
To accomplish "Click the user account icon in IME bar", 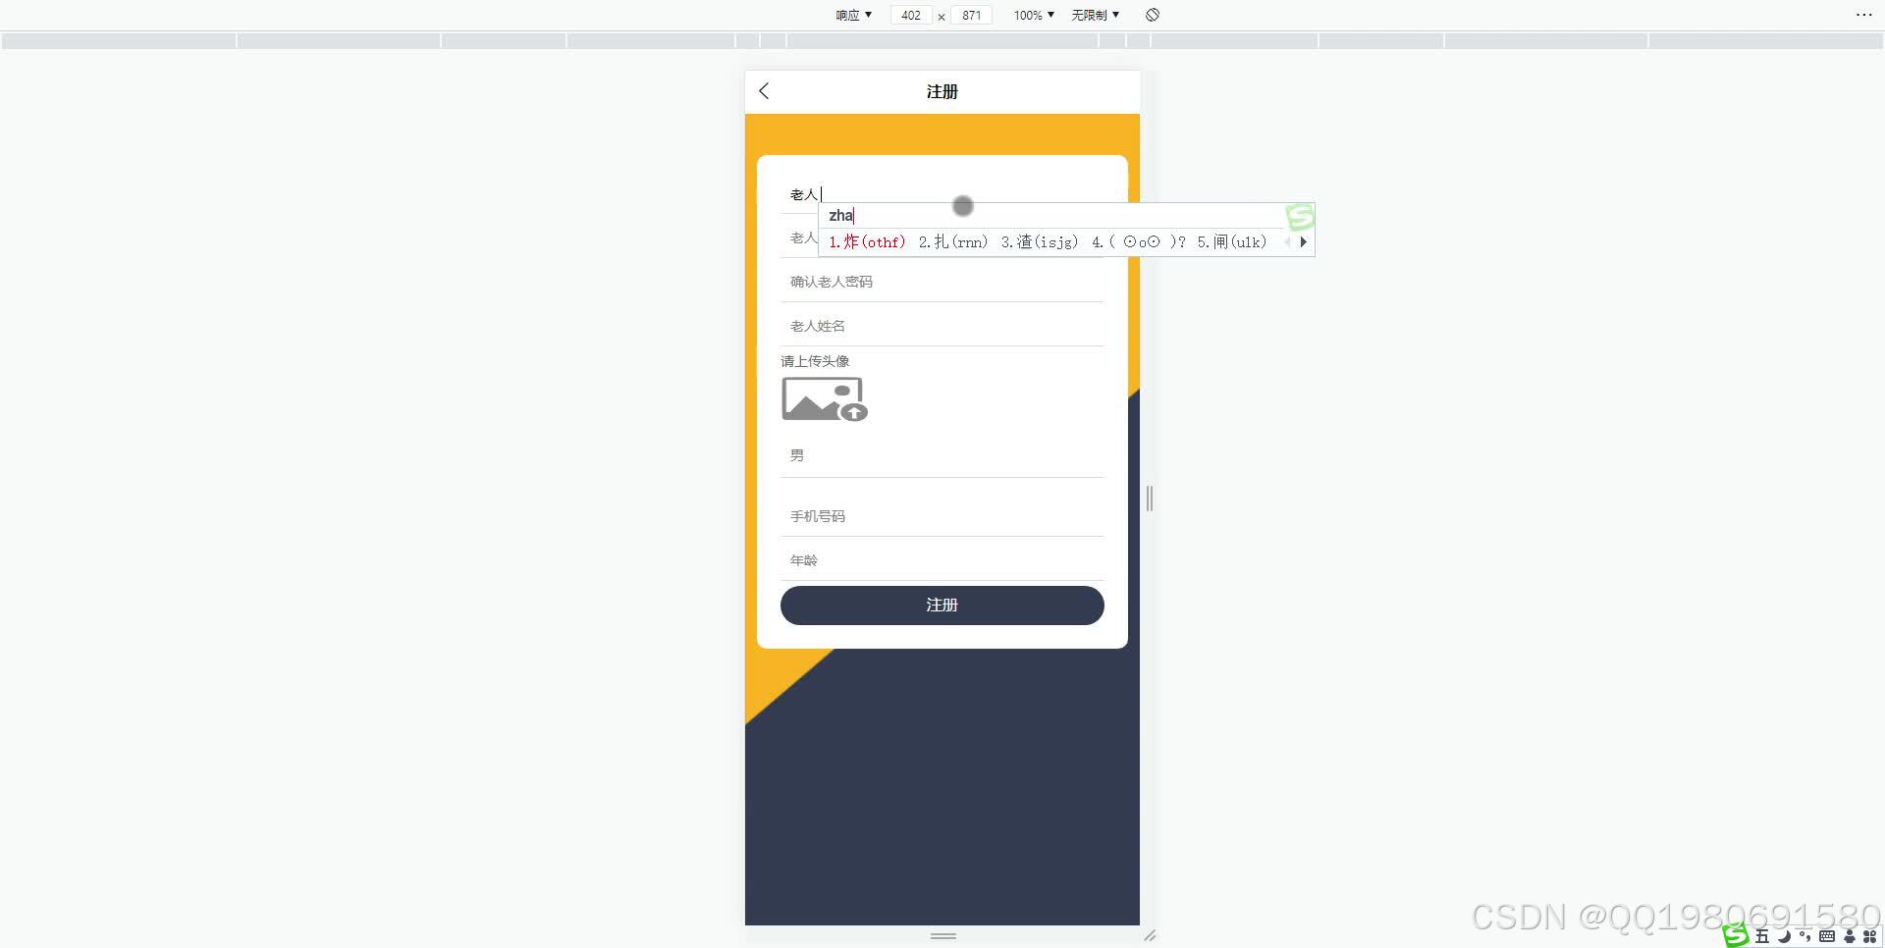I will (1850, 936).
